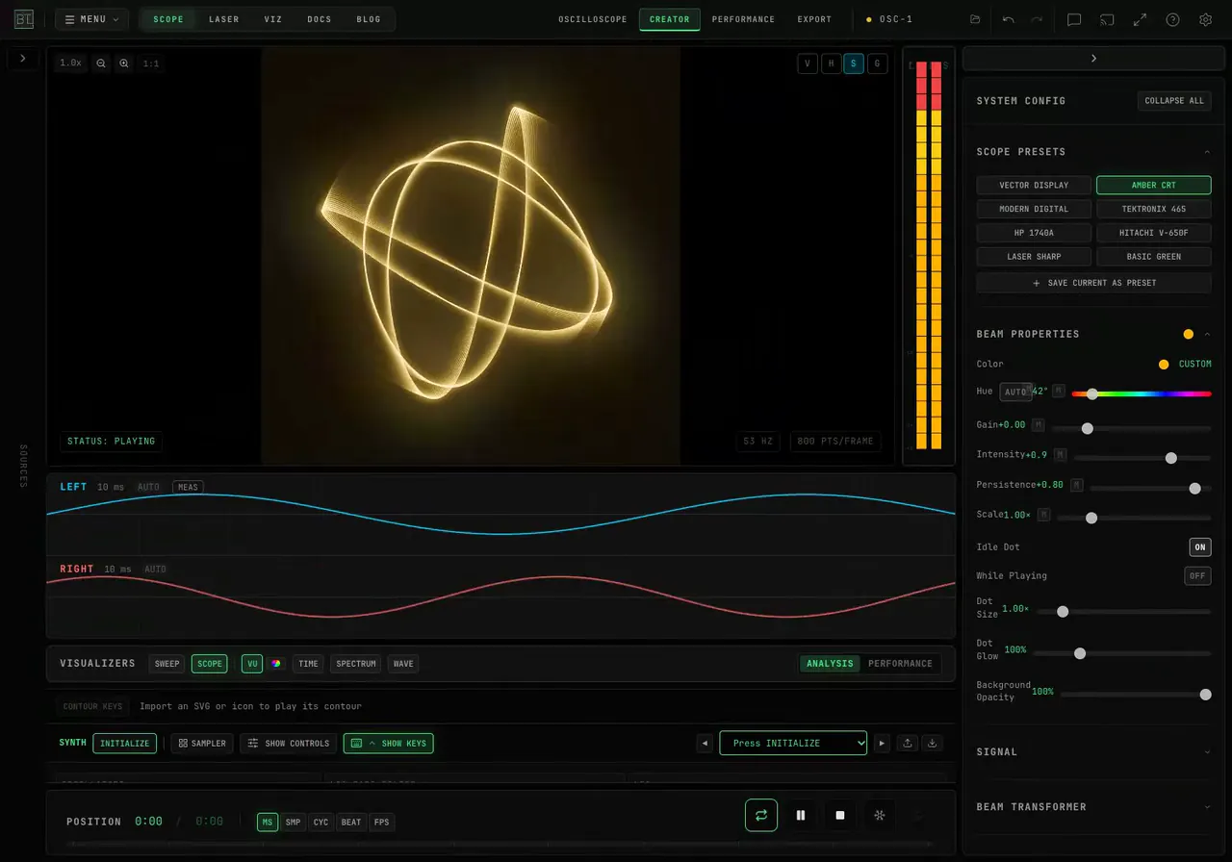Click the freeze snowflake icon
This screenshot has height=862, width=1232.
pyautogui.click(x=879, y=815)
